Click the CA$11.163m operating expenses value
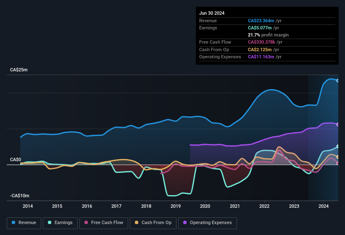Viewport: 345px width, 235px height. [261, 57]
